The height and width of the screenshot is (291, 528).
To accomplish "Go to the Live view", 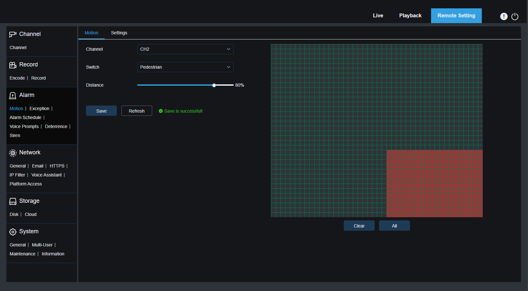I will tap(378, 15).
